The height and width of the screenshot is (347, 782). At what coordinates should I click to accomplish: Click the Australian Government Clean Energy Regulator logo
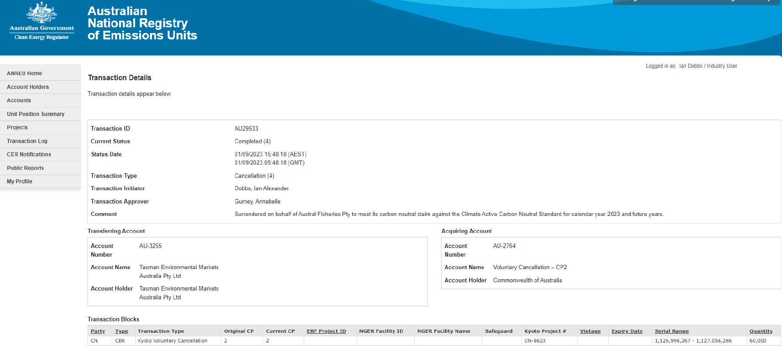point(42,22)
